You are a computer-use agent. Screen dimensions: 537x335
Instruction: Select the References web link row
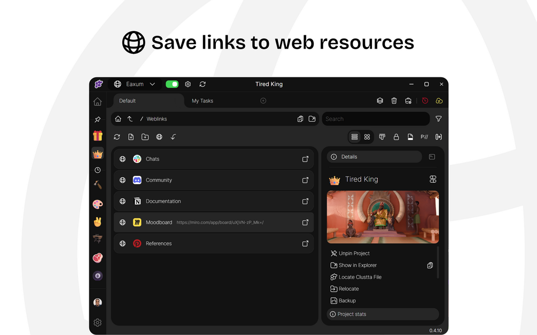pyautogui.click(x=214, y=243)
